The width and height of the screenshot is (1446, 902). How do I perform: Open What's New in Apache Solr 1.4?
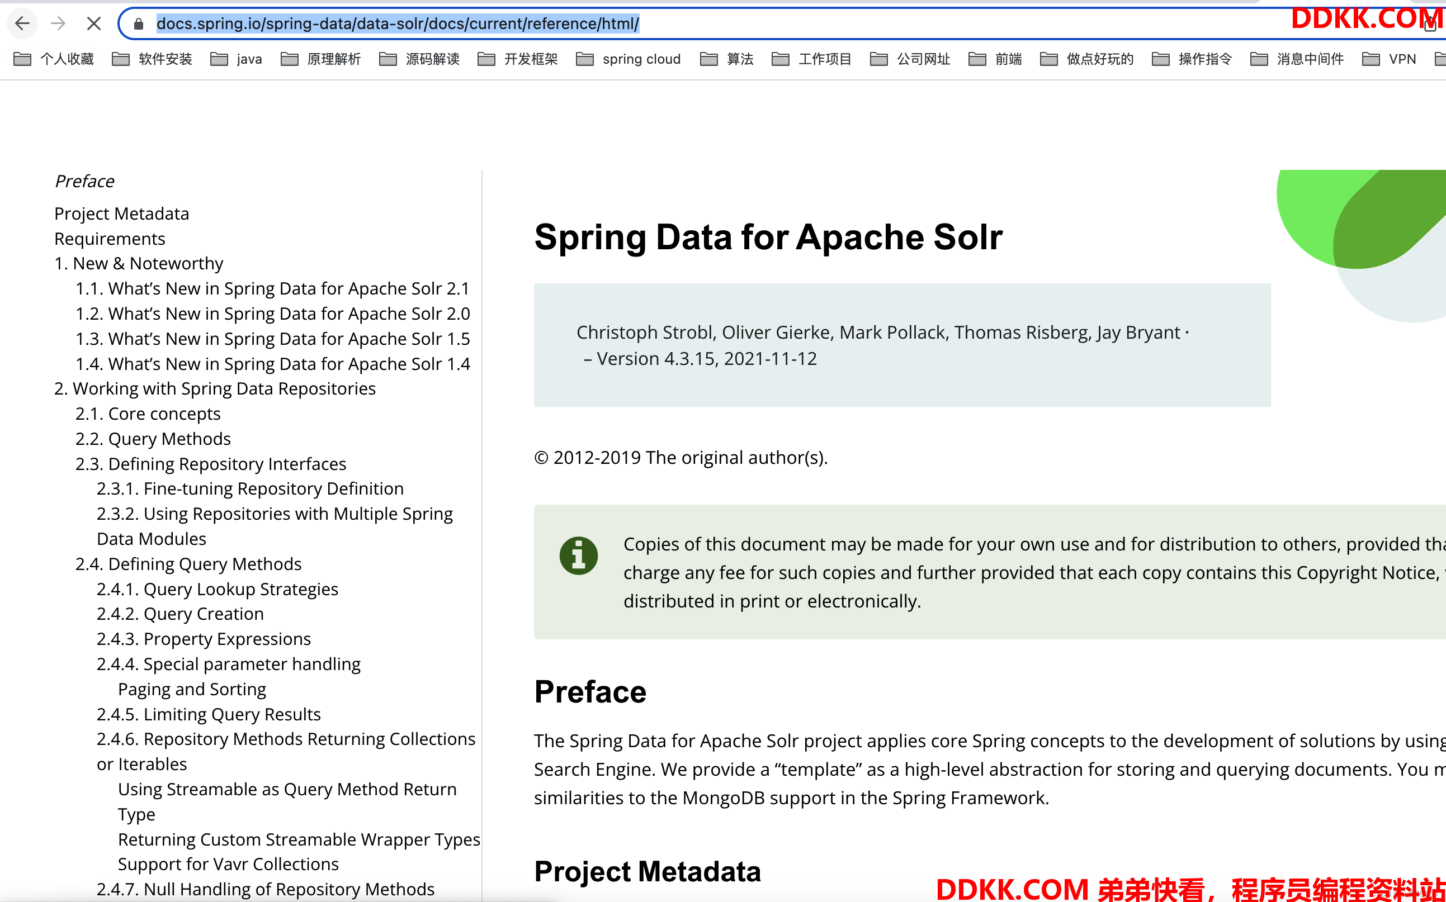(273, 363)
